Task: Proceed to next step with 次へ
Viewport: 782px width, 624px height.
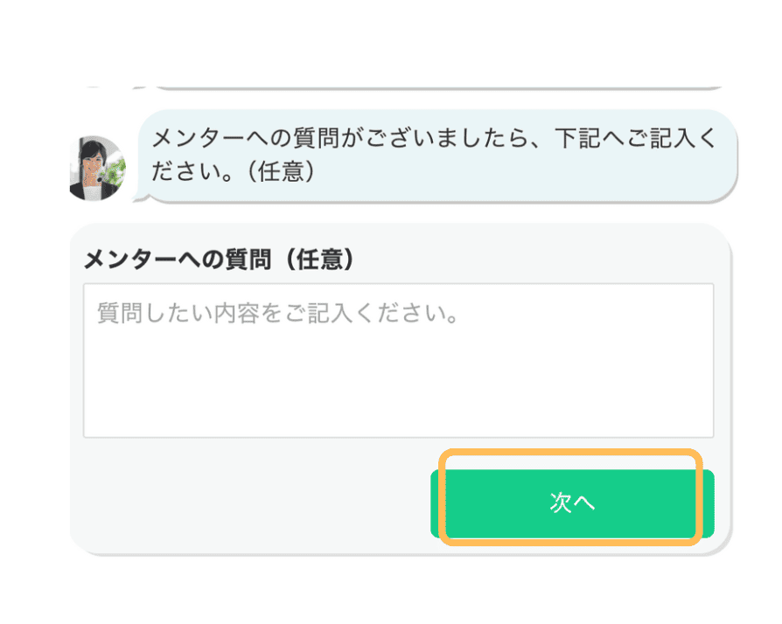Action: click(572, 503)
